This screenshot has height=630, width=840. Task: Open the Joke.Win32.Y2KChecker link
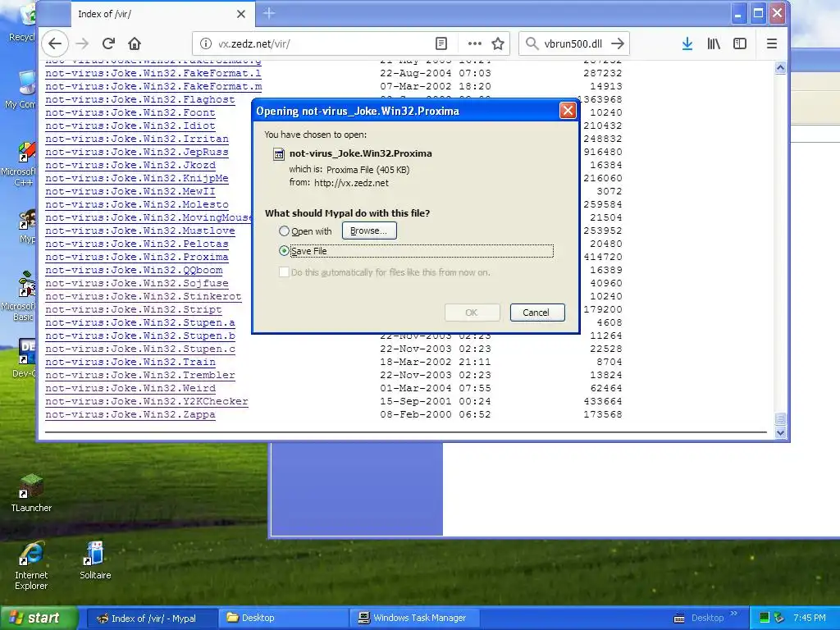(x=146, y=401)
